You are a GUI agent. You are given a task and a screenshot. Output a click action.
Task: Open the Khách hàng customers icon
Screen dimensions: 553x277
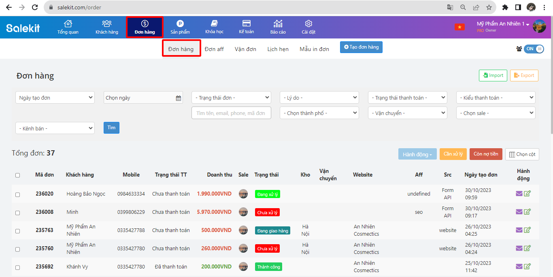(x=107, y=24)
